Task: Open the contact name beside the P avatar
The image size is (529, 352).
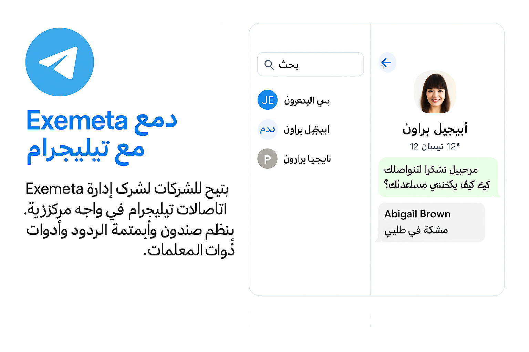Action: click(307, 159)
